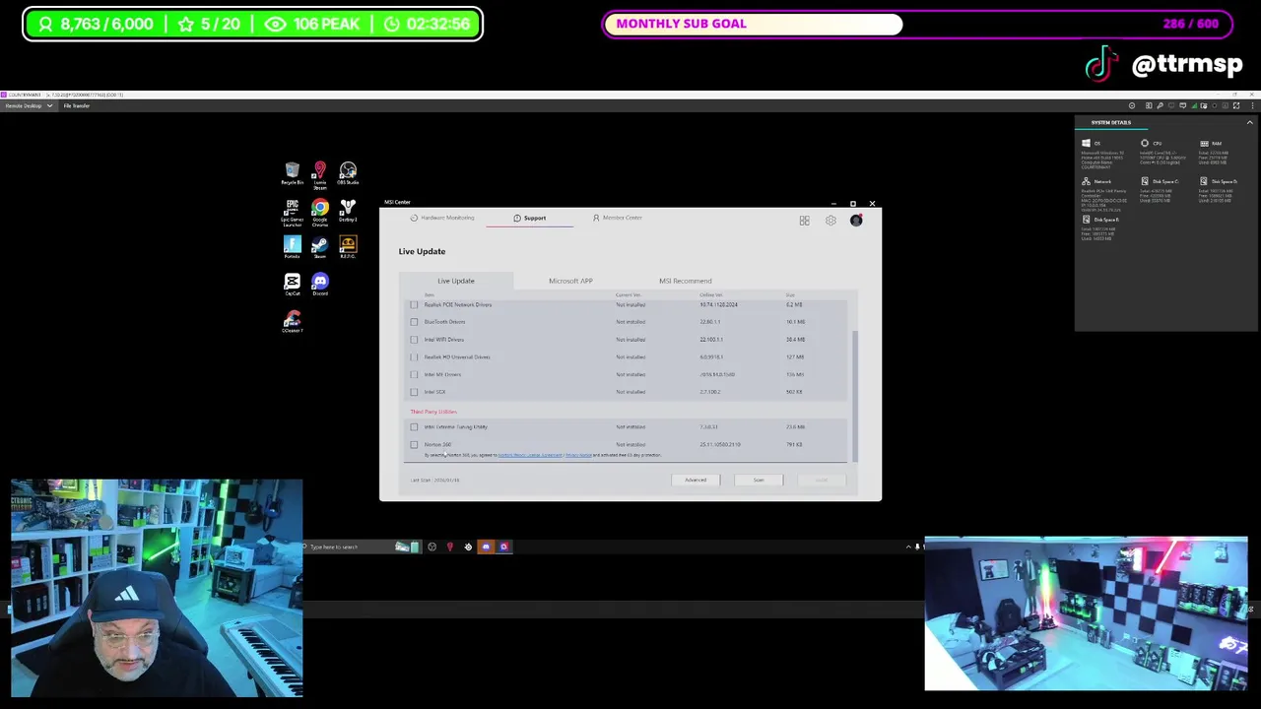
Task: Check the Intel SGX checkbox
Action: pyautogui.click(x=414, y=392)
